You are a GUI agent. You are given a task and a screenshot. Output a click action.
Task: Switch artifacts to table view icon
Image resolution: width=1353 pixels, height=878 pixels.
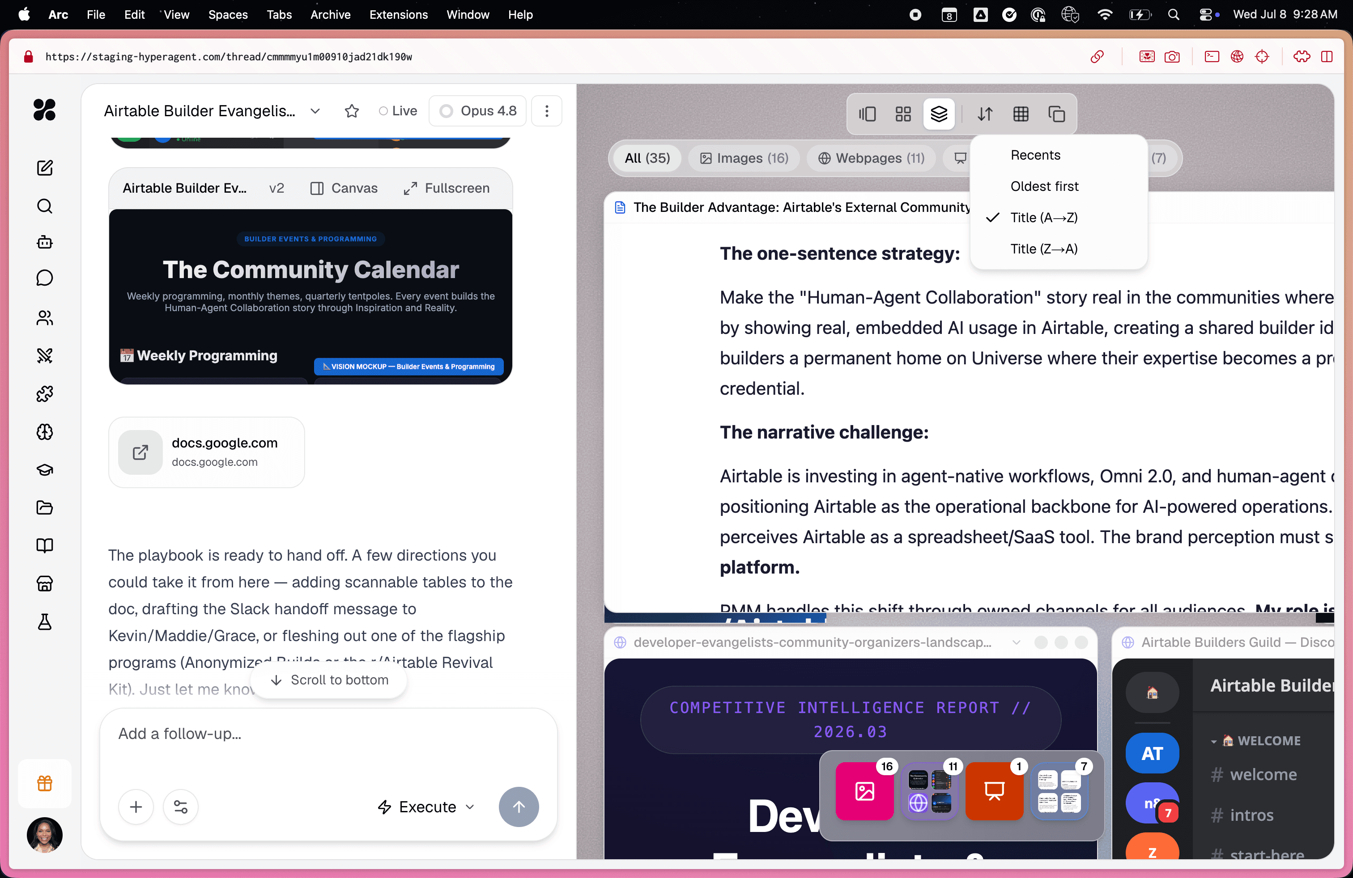click(1021, 114)
